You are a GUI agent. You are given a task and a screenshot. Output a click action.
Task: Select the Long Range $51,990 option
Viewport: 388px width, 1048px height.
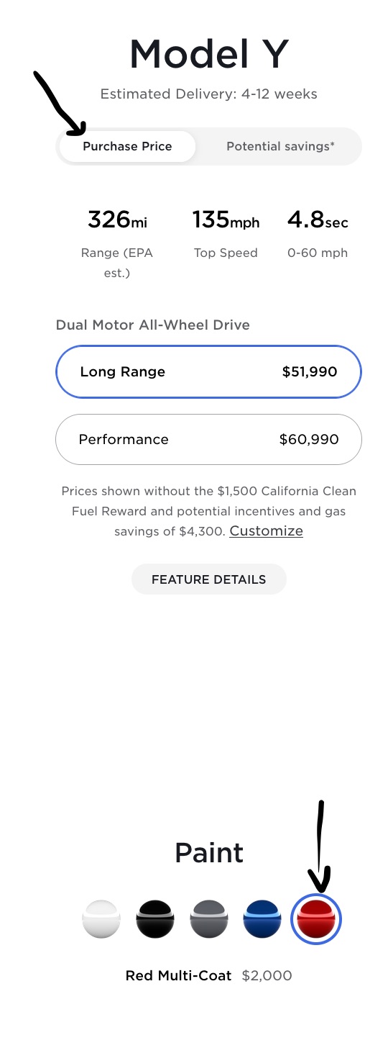208,371
